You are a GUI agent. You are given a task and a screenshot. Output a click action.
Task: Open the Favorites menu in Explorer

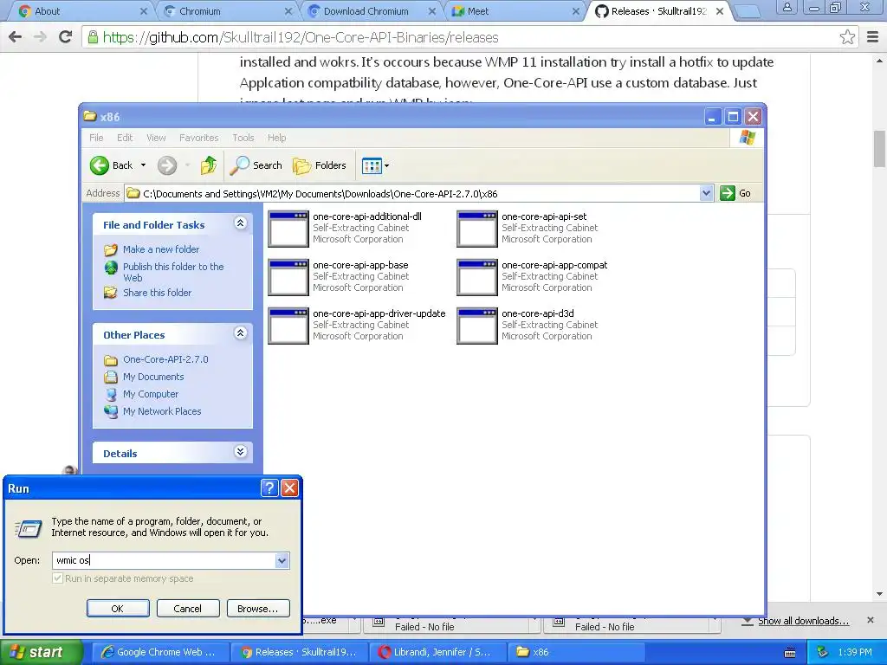pyautogui.click(x=198, y=138)
